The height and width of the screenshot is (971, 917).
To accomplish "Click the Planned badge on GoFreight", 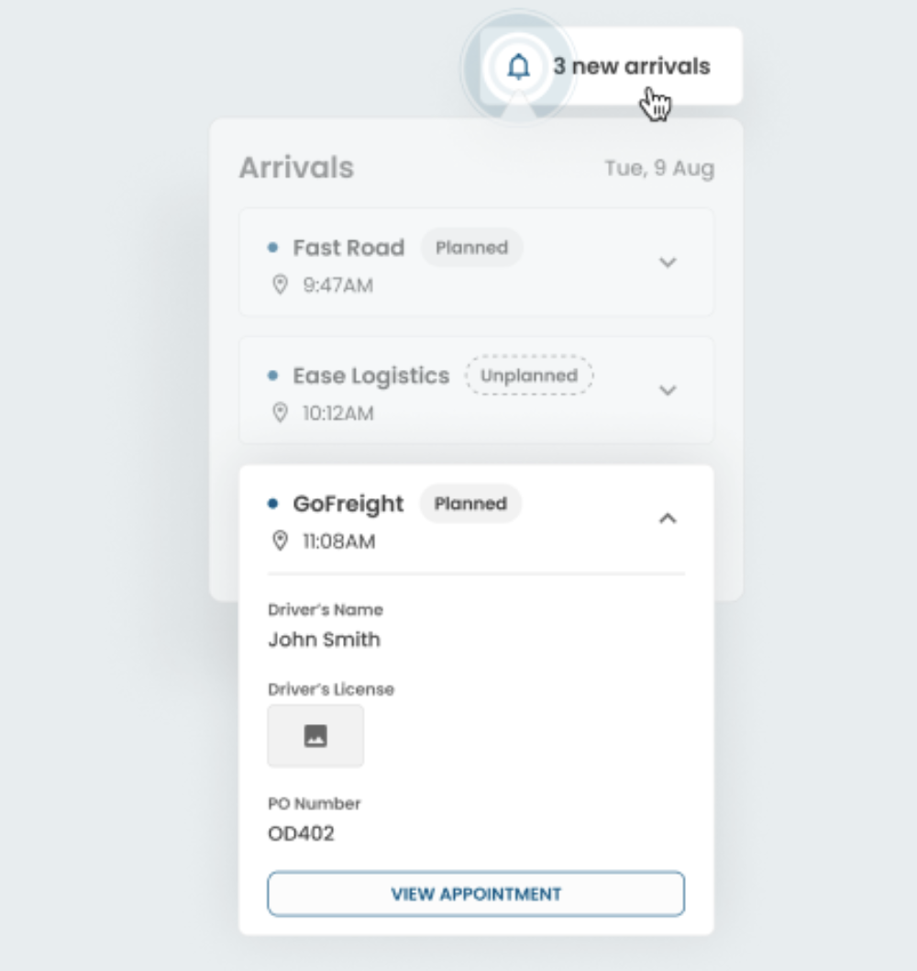I will click(x=470, y=503).
